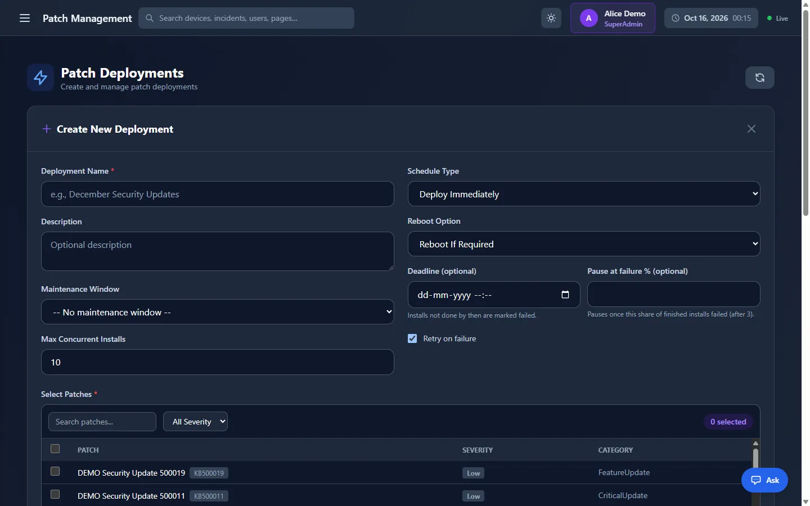This screenshot has height=506, width=810.
Task: Select the DEMO Security Update 500011 checkbox
Action: point(55,494)
